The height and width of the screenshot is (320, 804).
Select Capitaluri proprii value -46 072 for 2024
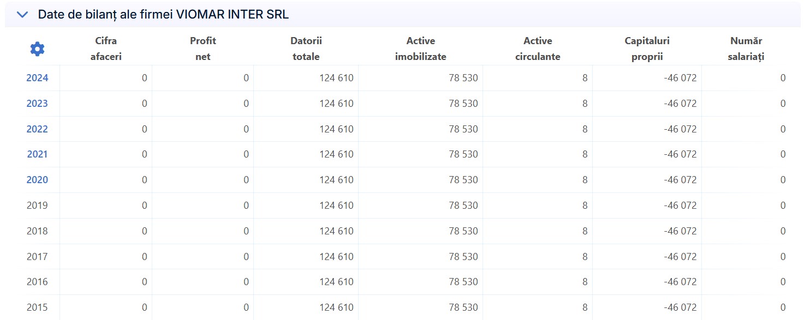(680, 78)
